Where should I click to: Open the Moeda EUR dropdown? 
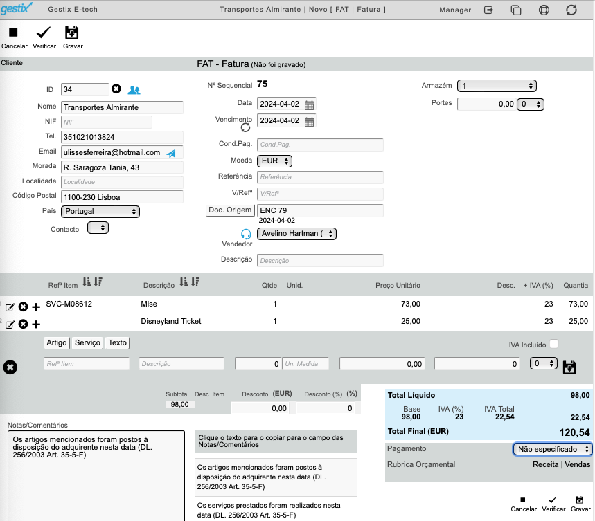click(x=275, y=161)
